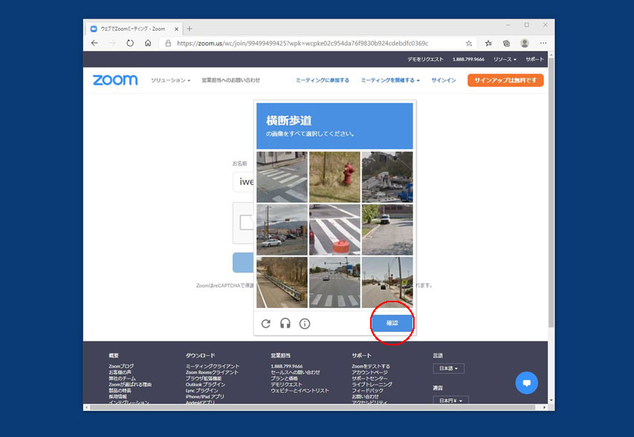Click the vertical page scrollbar thumb
Image resolution: width=634 pixels, height=437 pixels.
click(551, 192)
